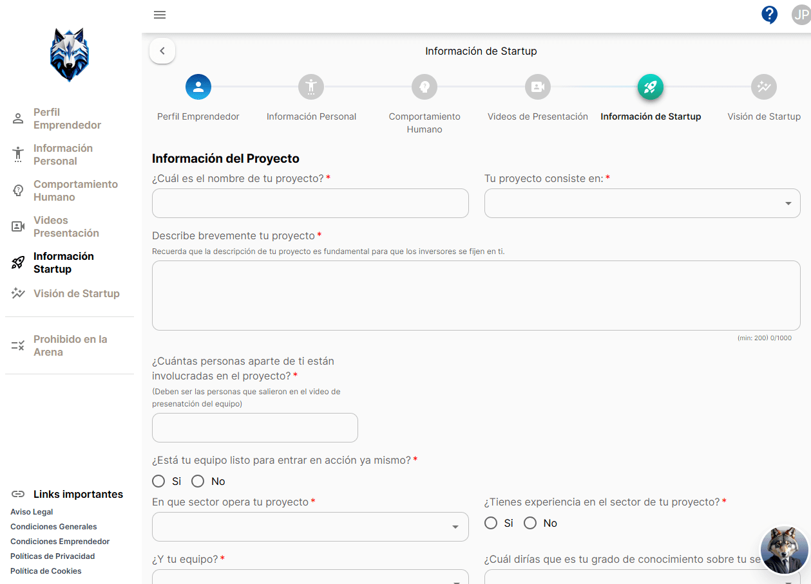This screenshot has width=811, height=584.
Task: Click the blue help question mark icon
Action: (x=769, y=15)
